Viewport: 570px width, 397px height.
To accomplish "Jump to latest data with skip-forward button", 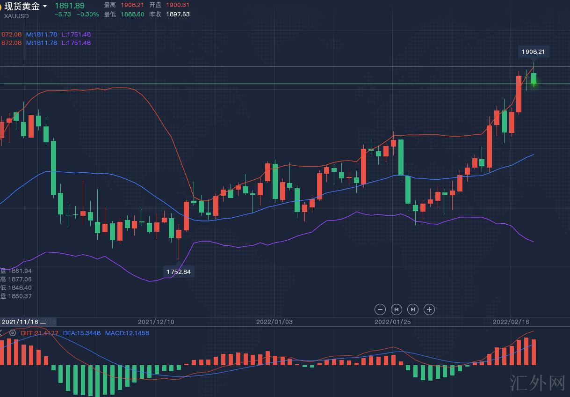I will tap(412, 309).
